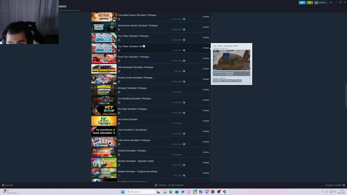This screenshot has width=347, height=195.
Task: Click Var Game Simulator capsule image
Action: coord(104,121)
